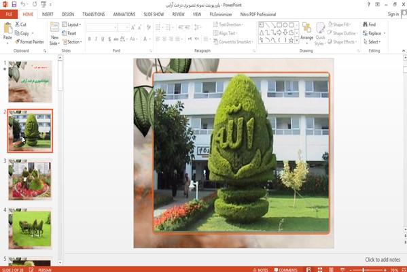
Task: Click the Find binoculars icon
Action: 365,24
